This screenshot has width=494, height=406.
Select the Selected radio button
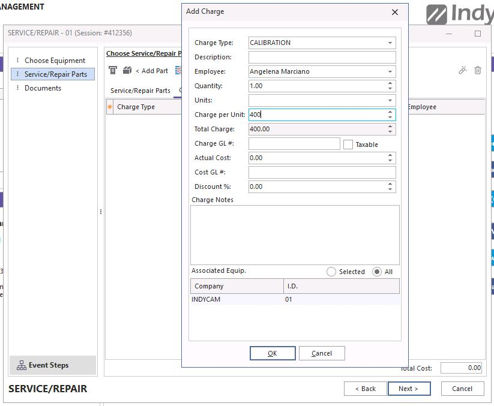tap(331, 272)
